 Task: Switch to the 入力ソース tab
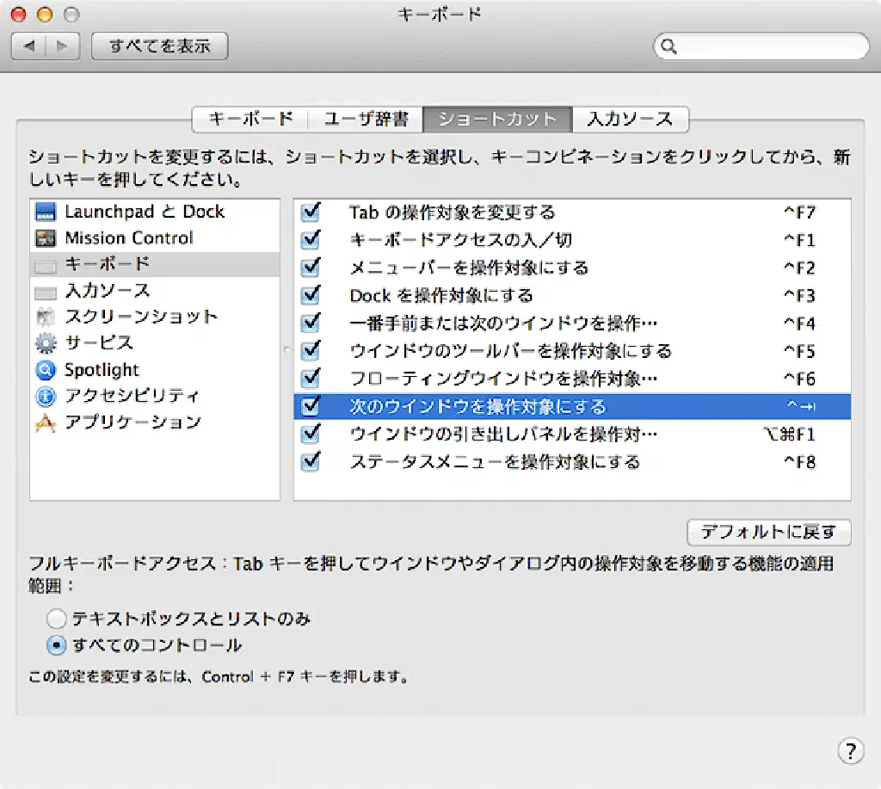click(x=630, y=120)
